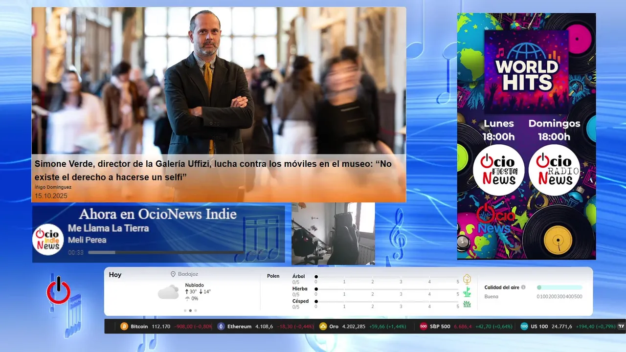
Task: Click Lunes 18:00h schedule on poster
Action: [499, 130]
